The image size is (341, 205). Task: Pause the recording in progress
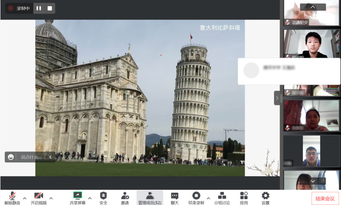(x=39, y=8)
